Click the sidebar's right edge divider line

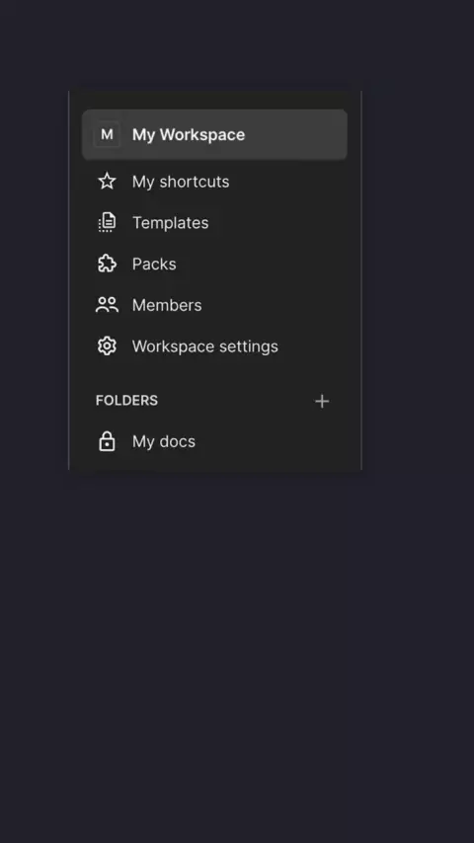361,280
